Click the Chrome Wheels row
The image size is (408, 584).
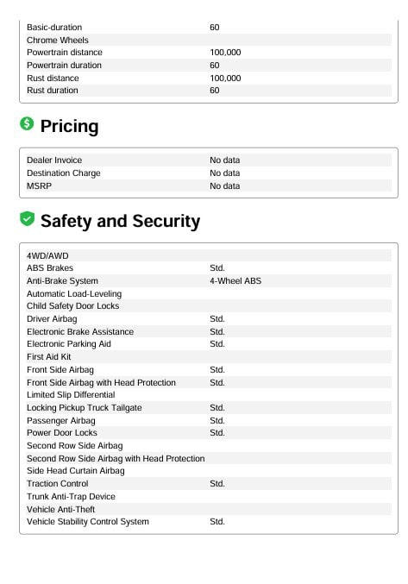pos(209,40)
